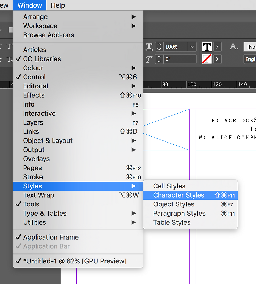256x284 pixels.
Task: Expand Object & Layout submenu
Action: pyautogui.click(x=78, y=140)
